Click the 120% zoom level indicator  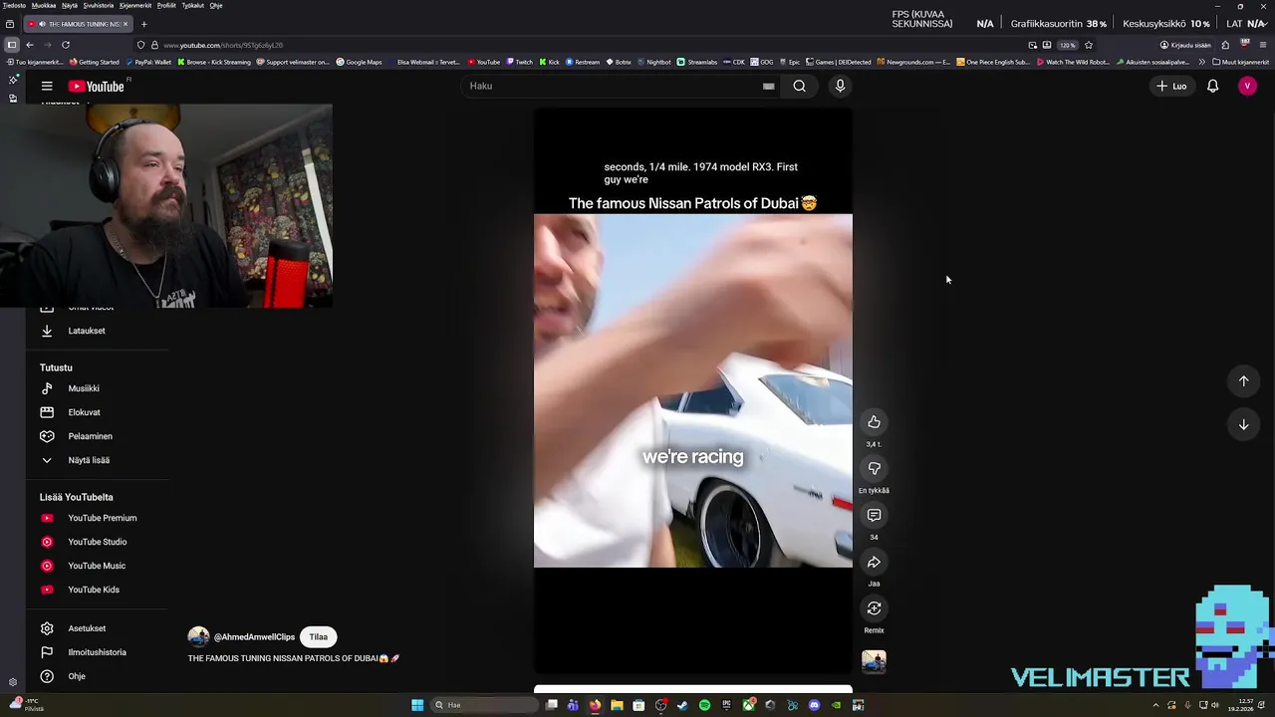click(1068, 45)
